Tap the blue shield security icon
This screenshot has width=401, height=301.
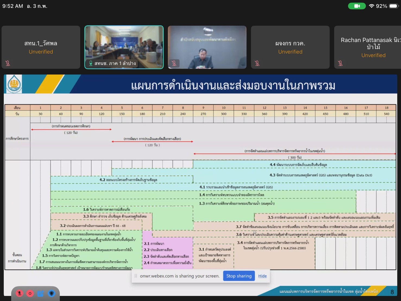click(52, 293)
